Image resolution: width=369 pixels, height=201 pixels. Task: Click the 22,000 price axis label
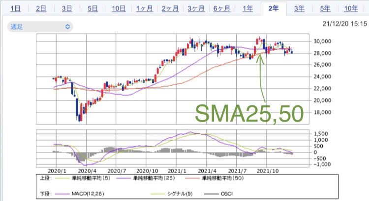(x=322, y=89)
